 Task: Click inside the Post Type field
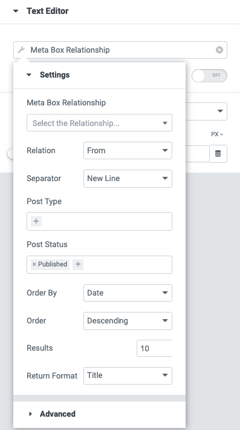pos(99,221)
